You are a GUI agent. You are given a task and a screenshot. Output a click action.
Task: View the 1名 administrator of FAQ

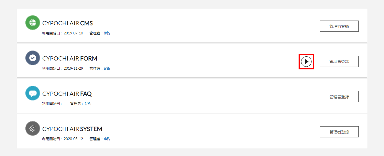88,104
